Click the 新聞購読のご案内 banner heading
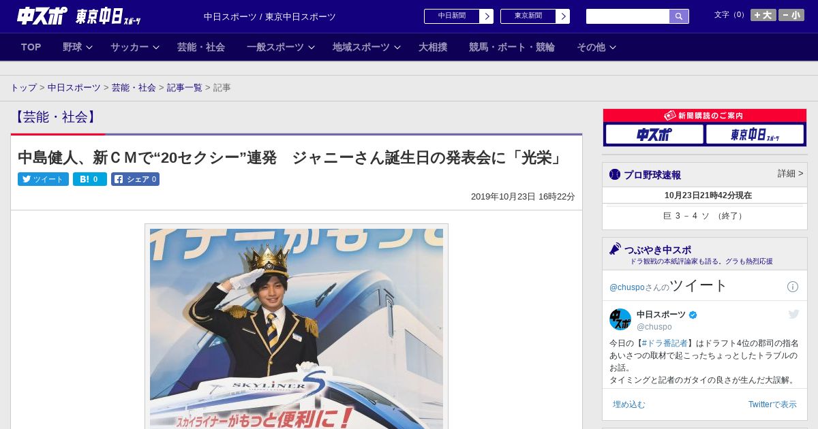 tap(705, 116)
